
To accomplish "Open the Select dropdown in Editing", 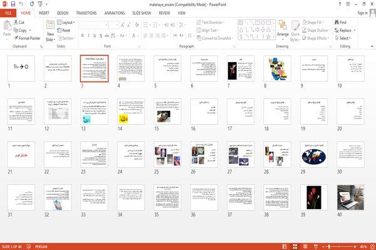I will click(x=343, y=38).
